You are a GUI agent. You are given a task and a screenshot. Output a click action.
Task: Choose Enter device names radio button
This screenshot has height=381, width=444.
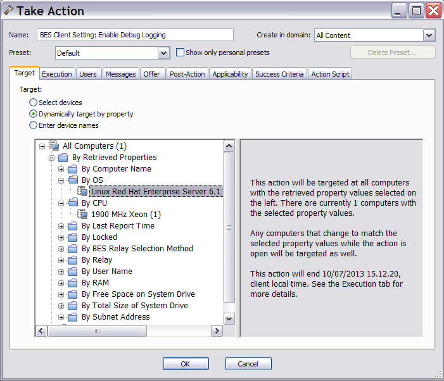(33, 125)
